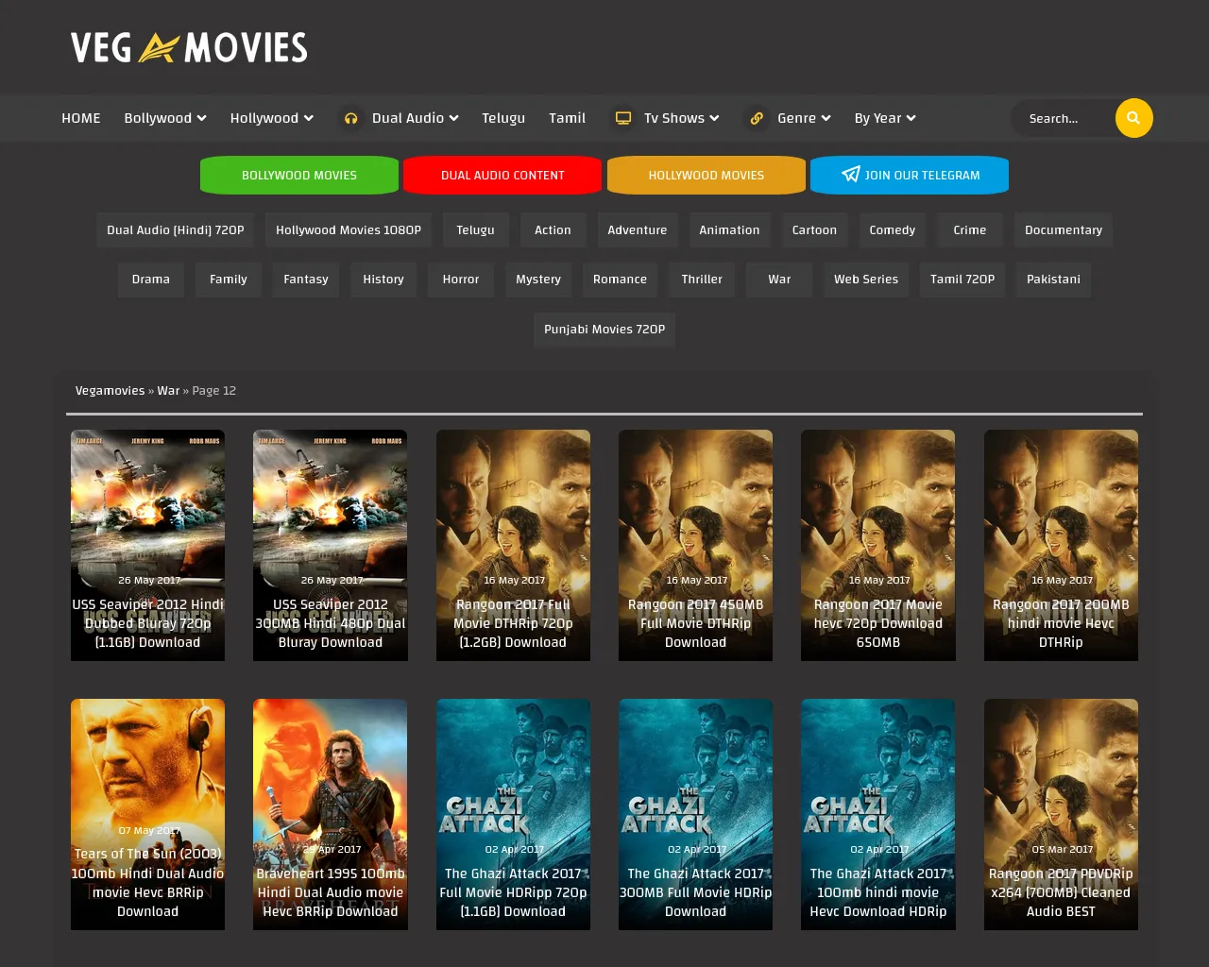Screen dimensions: 1209x967
Task: Click the Telegram paper plane icon
Action: [x=851, y=175]
